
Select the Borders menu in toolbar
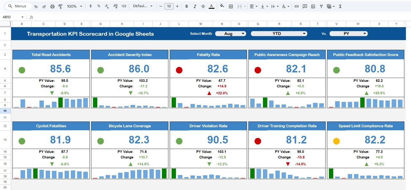(231, 6)
